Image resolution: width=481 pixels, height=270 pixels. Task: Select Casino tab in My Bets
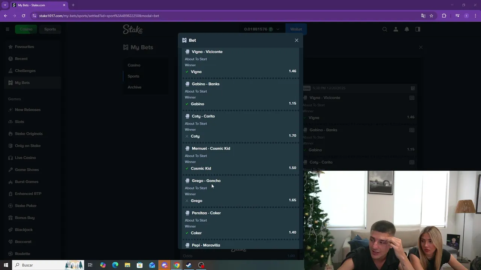pos(134,65)
